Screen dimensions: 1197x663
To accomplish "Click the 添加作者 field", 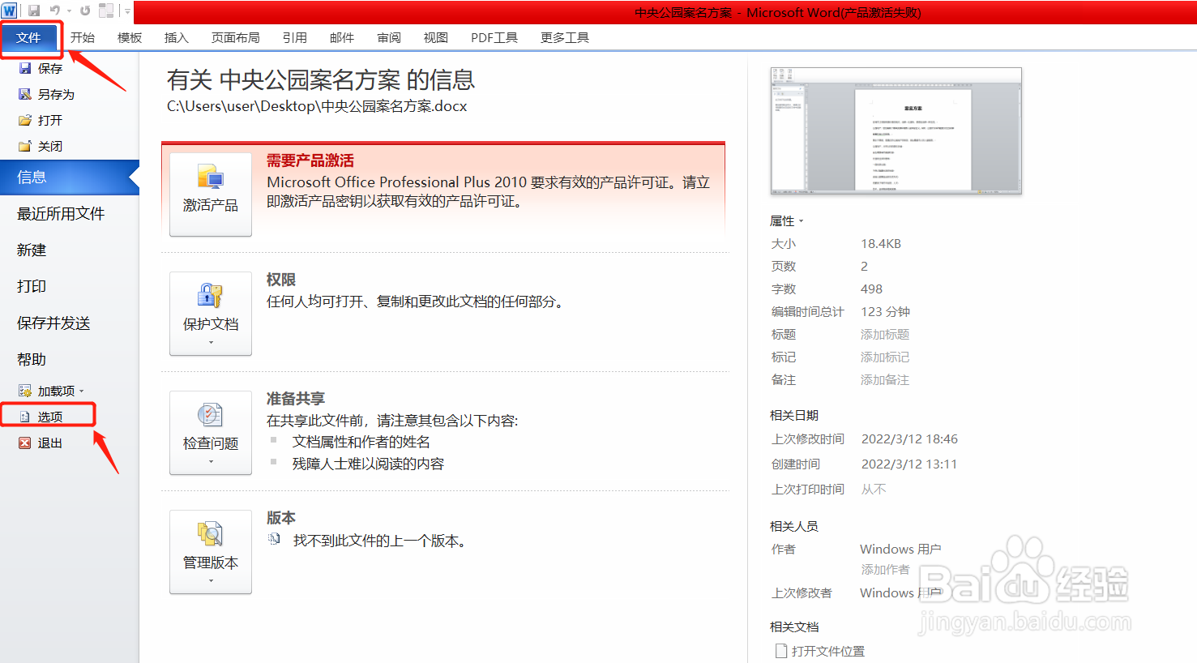I will pos(885,570).
